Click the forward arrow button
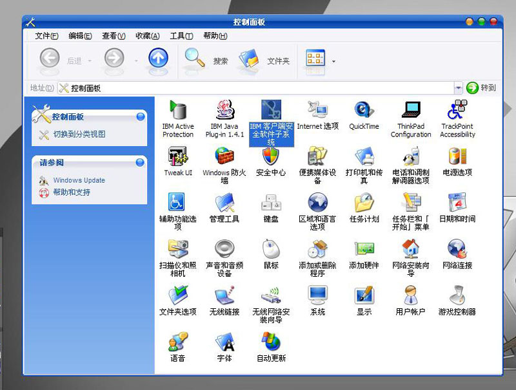This screenshot has height=390, width=516. point(114,59)
